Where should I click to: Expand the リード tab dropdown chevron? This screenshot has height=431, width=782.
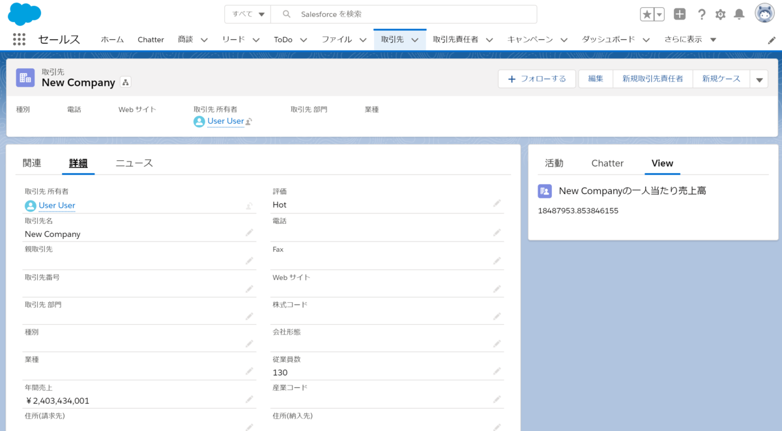tap(256, 40)
